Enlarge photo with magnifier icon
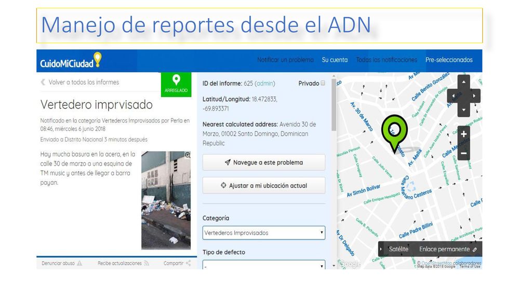 pos(187,155)
